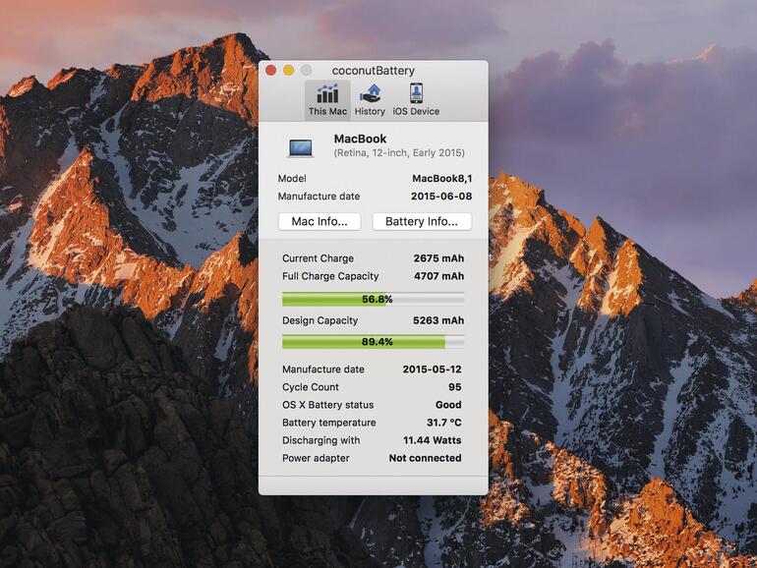Click the Full Charge Capacity label
This screenshot has width=757, height=568.
(x=330, y=276)
